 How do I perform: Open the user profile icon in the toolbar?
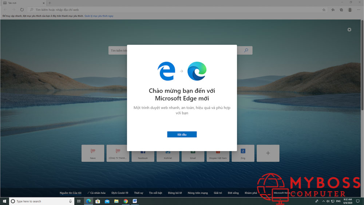350,10
